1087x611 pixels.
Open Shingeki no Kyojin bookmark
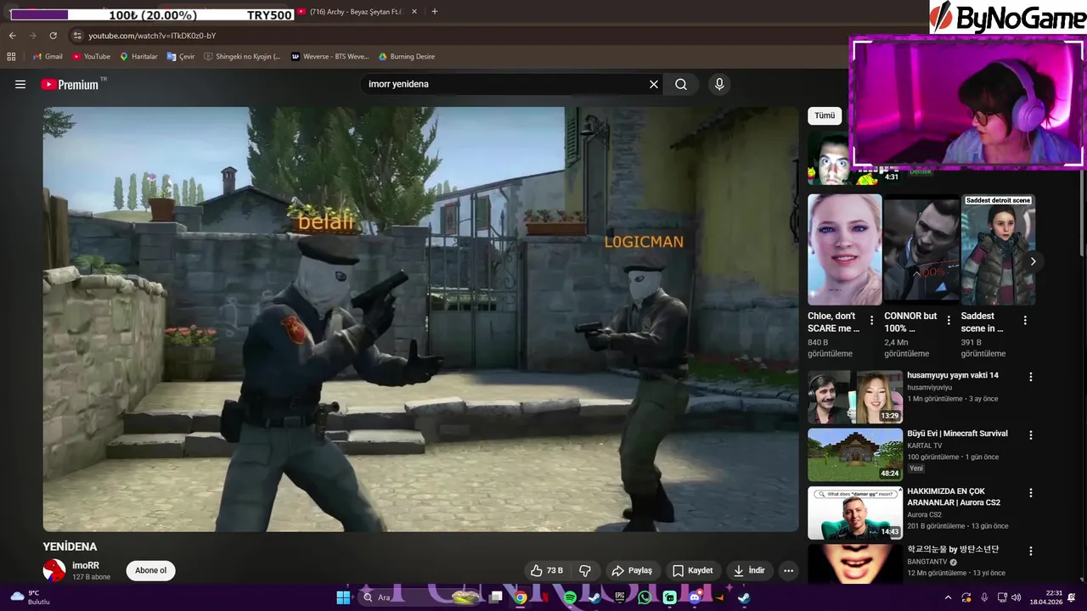coord(242,56)
